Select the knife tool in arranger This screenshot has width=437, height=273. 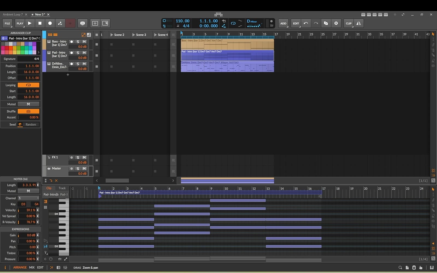[x=433, y=55]
